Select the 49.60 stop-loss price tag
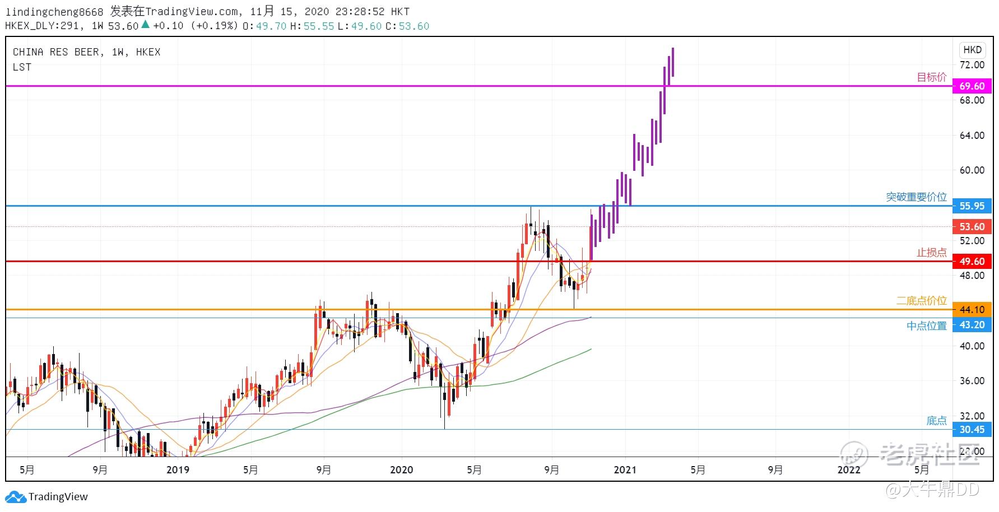This screenshot has height=512, width=999. (x=972, y=262)
